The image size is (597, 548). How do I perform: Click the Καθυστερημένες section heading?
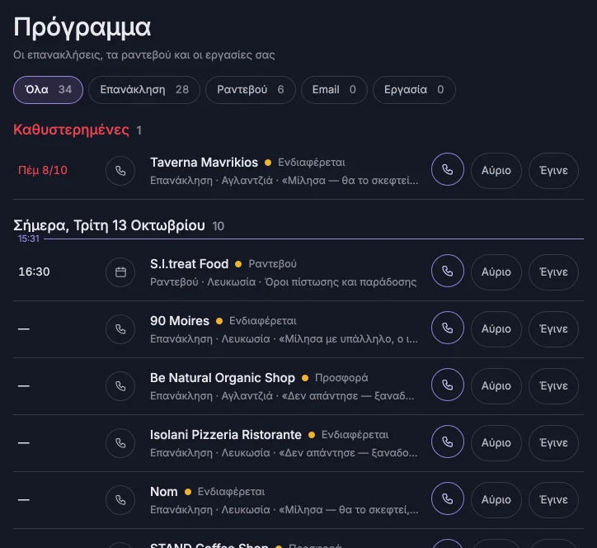tap(71, 130)
